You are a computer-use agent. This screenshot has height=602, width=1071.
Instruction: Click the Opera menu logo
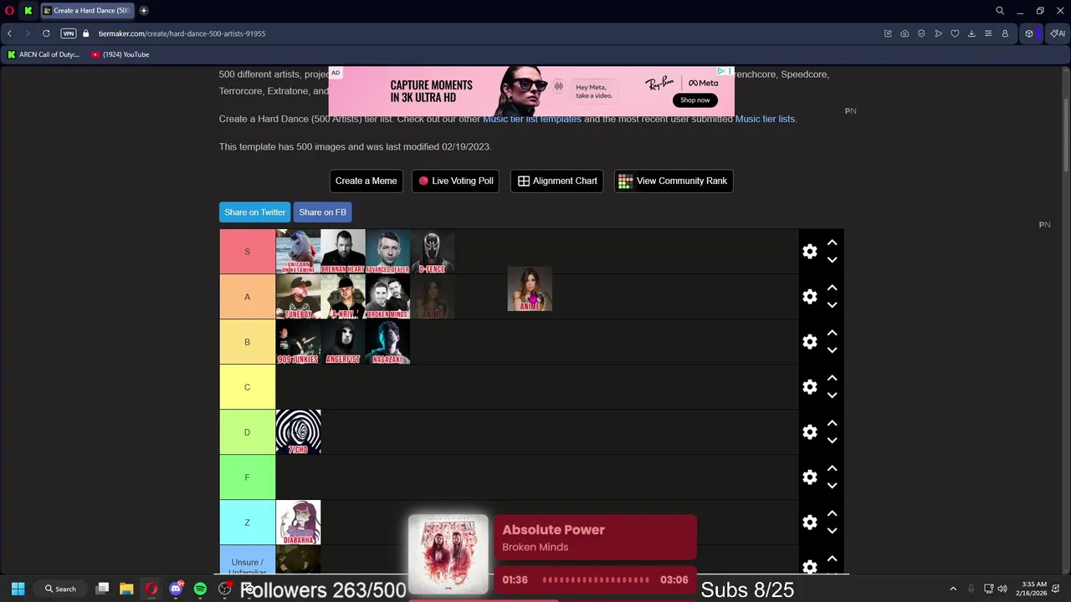[9, 11]
